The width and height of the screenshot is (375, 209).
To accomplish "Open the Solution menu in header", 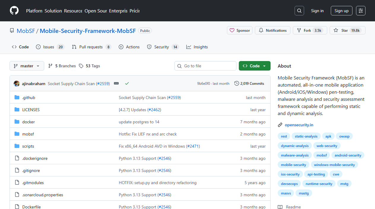I will [x=53, y=11].
